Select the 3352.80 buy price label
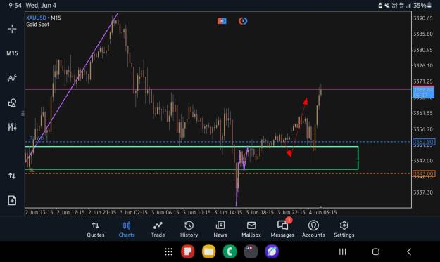 point(424,142)
